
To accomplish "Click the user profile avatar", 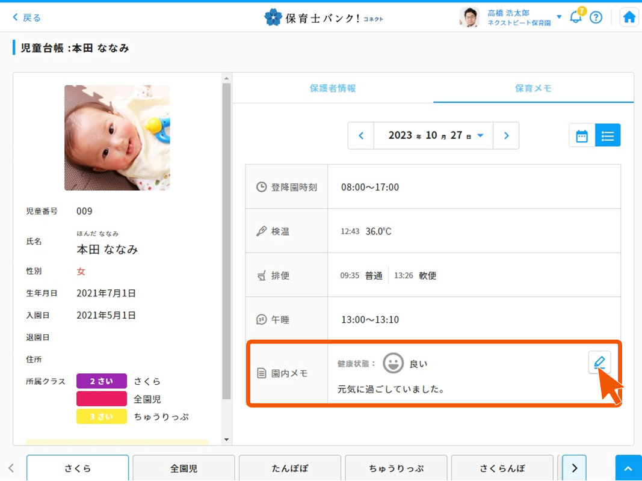I will tap(469, 17).
